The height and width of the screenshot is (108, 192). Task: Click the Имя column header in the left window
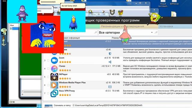12,25
